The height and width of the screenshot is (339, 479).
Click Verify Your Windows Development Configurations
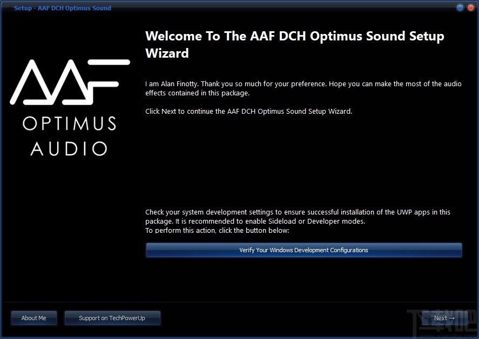coord(303,250)
